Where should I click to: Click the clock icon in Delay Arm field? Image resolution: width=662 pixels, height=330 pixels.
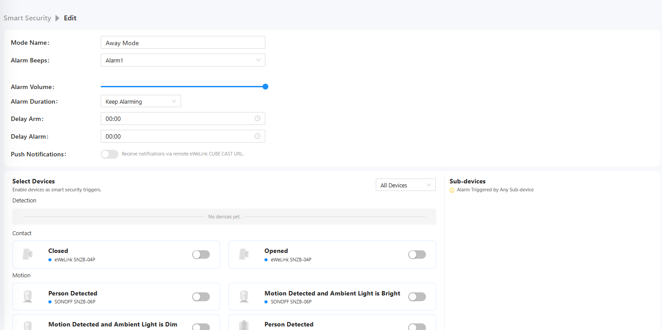[x=257, y=119]
